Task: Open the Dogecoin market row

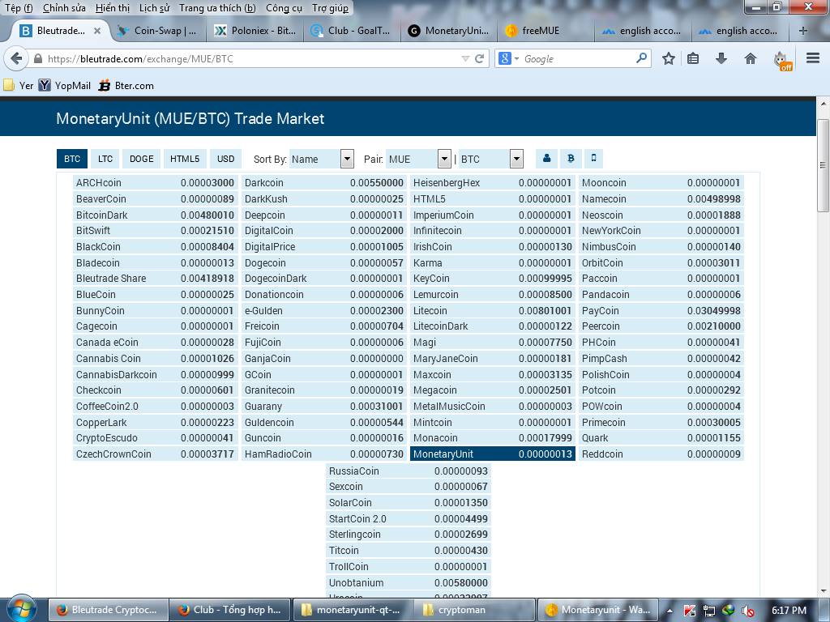Action: click(x=324, y=263)
